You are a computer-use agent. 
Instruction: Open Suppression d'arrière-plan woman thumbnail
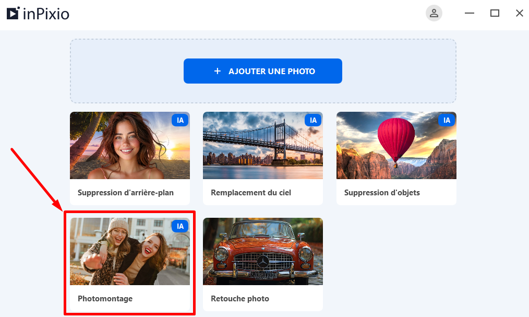tap(130, 146)
